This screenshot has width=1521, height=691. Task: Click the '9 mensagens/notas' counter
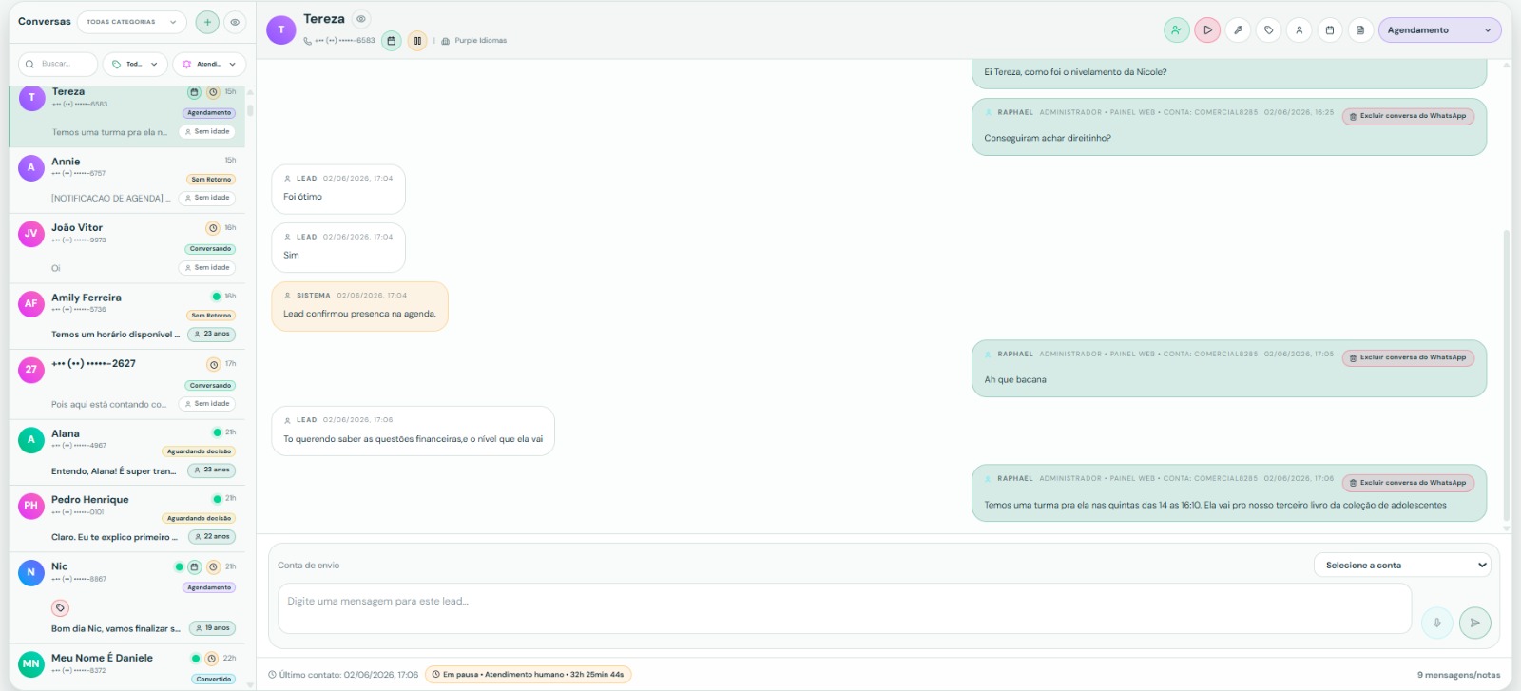pos(1458,675)
